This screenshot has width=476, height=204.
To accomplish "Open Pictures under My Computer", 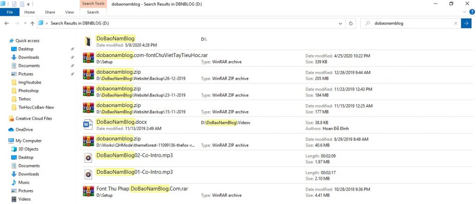I will [x=26, y=191].
